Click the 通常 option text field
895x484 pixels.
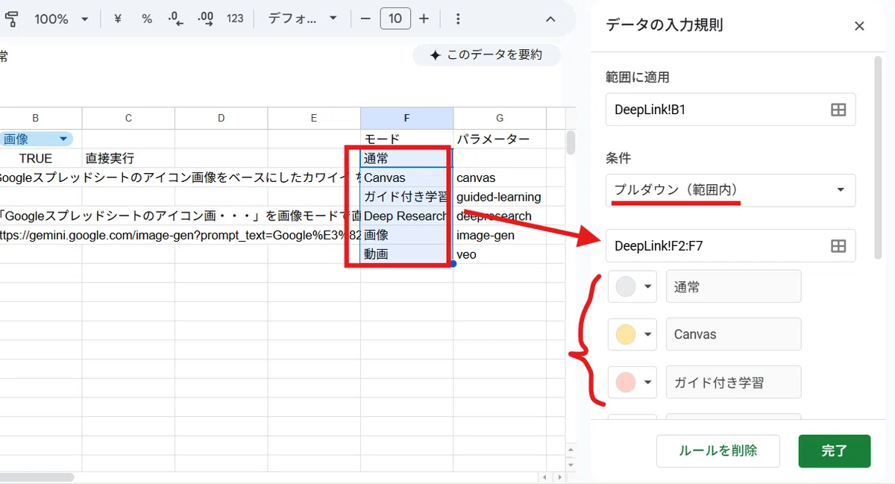click(733, 286)
